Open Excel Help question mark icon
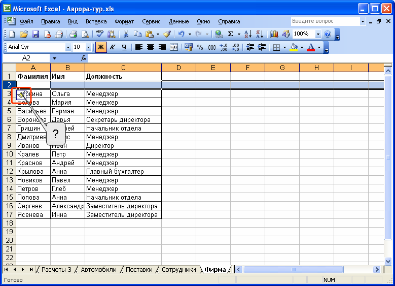 point(328,34)
